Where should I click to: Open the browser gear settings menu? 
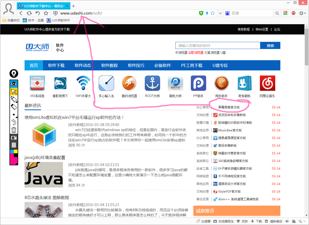pos(302,13)
